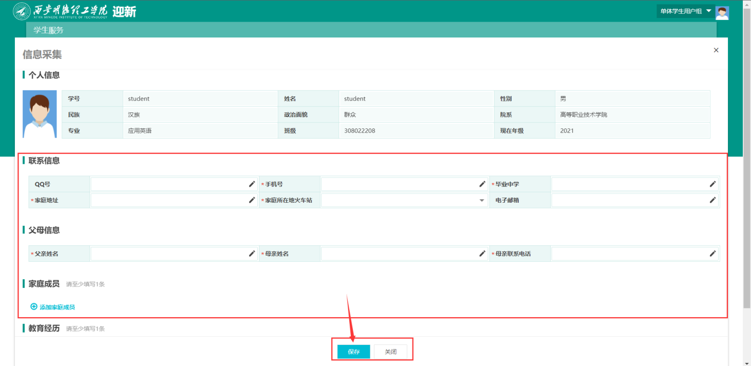This screenshot has height=366, width=751.
Task: Click the vertical scrollbar on the right
Action: pyautogui.click(x=746, y=154)
